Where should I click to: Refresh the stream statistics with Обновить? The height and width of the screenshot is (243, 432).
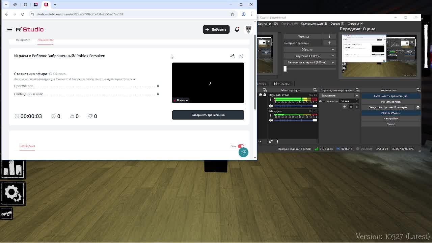click(58, 74)
